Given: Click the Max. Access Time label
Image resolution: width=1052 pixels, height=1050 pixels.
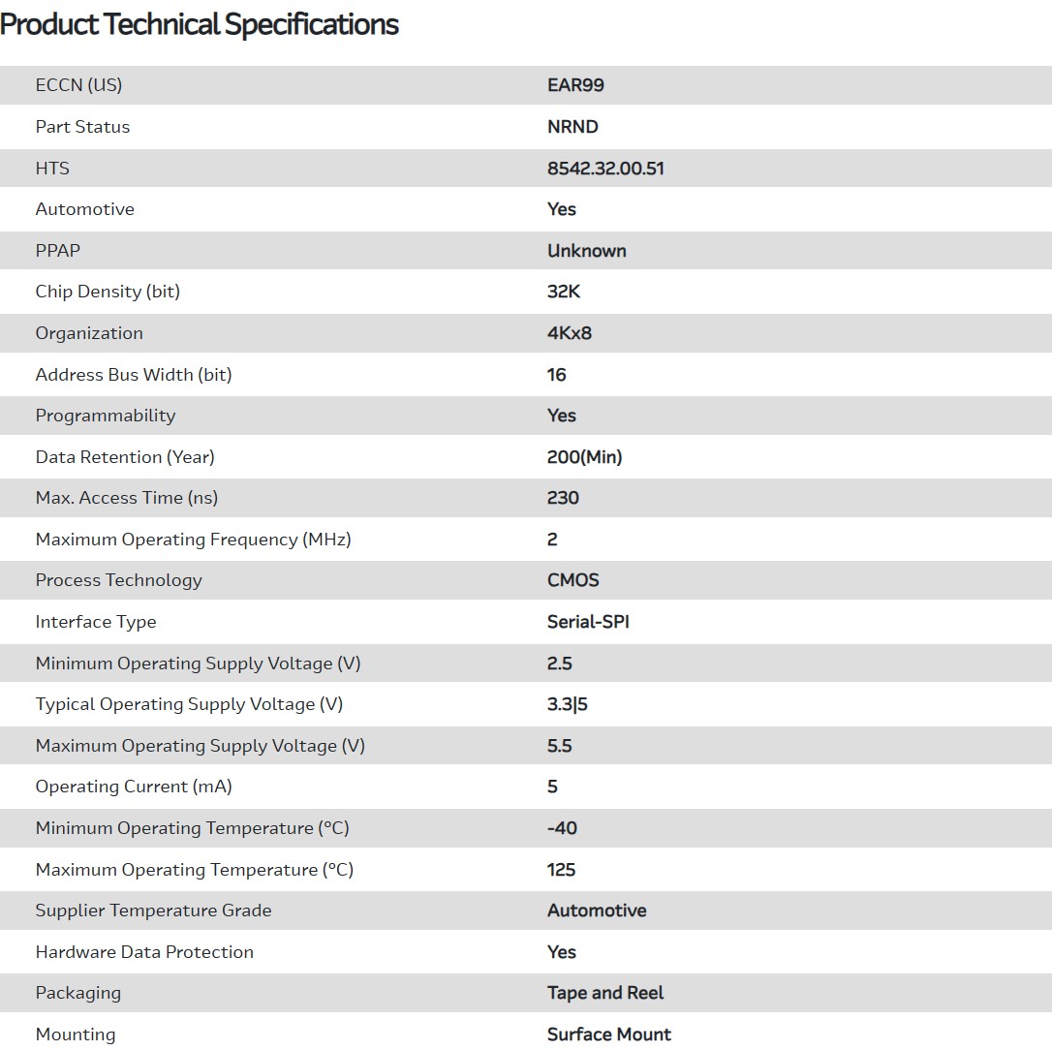Looking at the screenshot, I should tap(127, 498).
